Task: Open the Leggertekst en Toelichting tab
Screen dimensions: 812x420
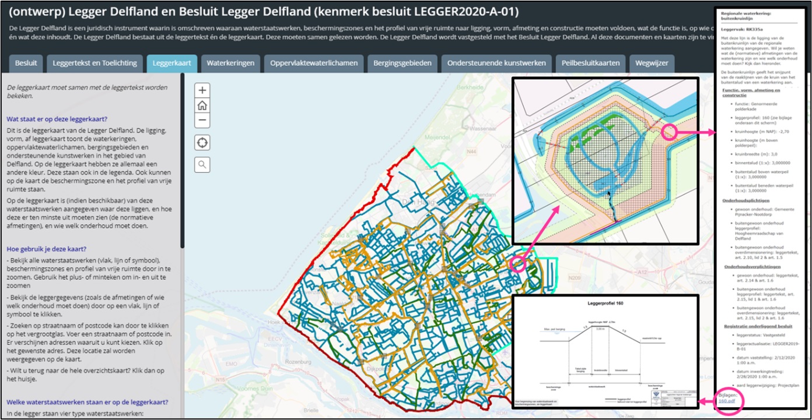Action: [x=95, y=63]
